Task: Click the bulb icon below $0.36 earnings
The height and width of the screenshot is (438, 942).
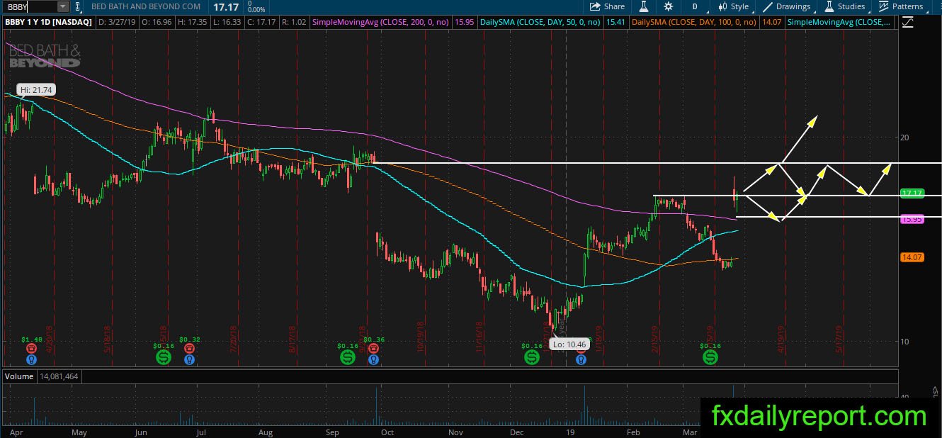Action: click(373, 360)
